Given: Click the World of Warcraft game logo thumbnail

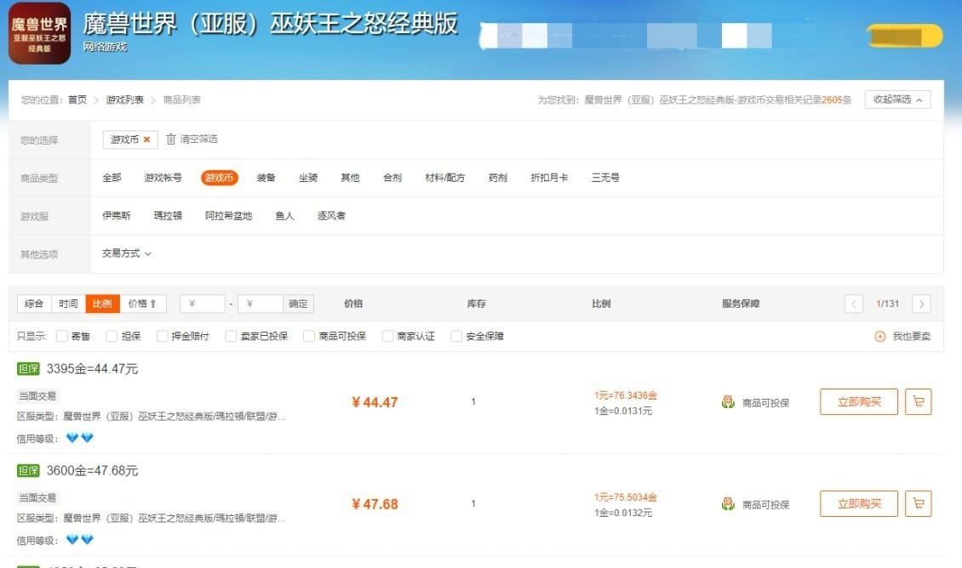Looking at the screenshot, I should point(39,33).
